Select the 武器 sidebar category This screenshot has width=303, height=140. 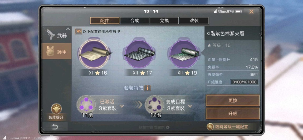[56, 35]
